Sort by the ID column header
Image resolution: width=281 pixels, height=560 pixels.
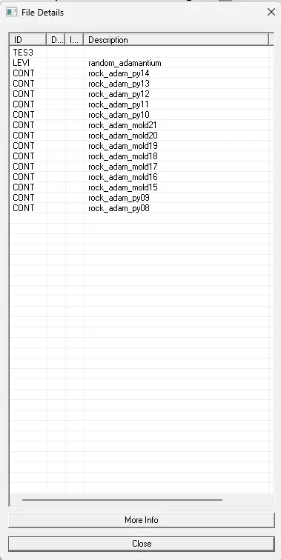[28, 40]
